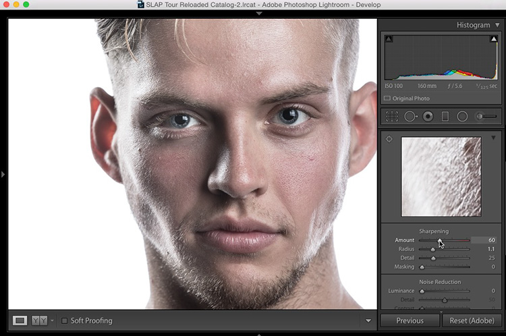The image size is (506, 336).
Task: Click the Detail value field 25
Action: click(491, 258)
